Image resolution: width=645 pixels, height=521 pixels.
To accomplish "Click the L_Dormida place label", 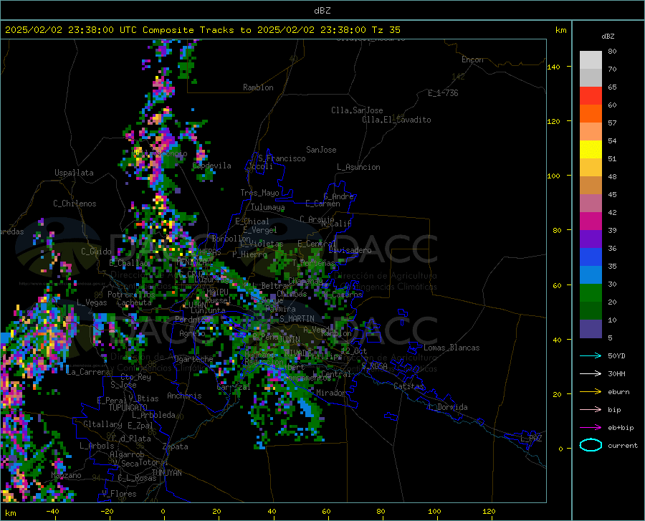I will pyautogui.click(x=447, y=407).
